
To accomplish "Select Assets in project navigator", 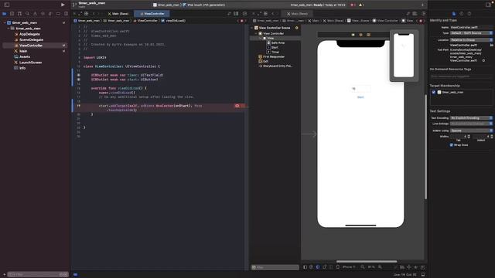I will pyautogui.click(x=25, y=56).
